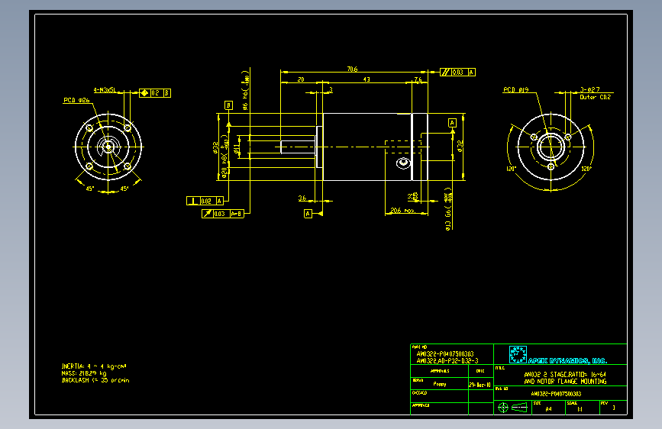Click the INERTIA note text

point(94,366)
